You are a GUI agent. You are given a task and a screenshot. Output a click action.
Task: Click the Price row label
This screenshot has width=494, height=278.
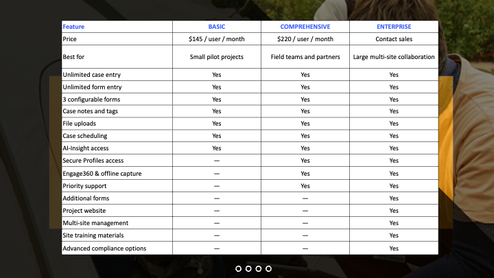click(69, 39)
